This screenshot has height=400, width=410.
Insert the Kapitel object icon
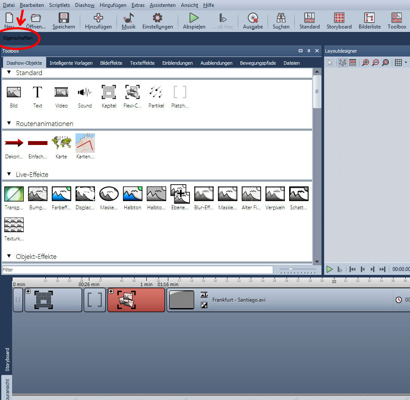[109, 92]
